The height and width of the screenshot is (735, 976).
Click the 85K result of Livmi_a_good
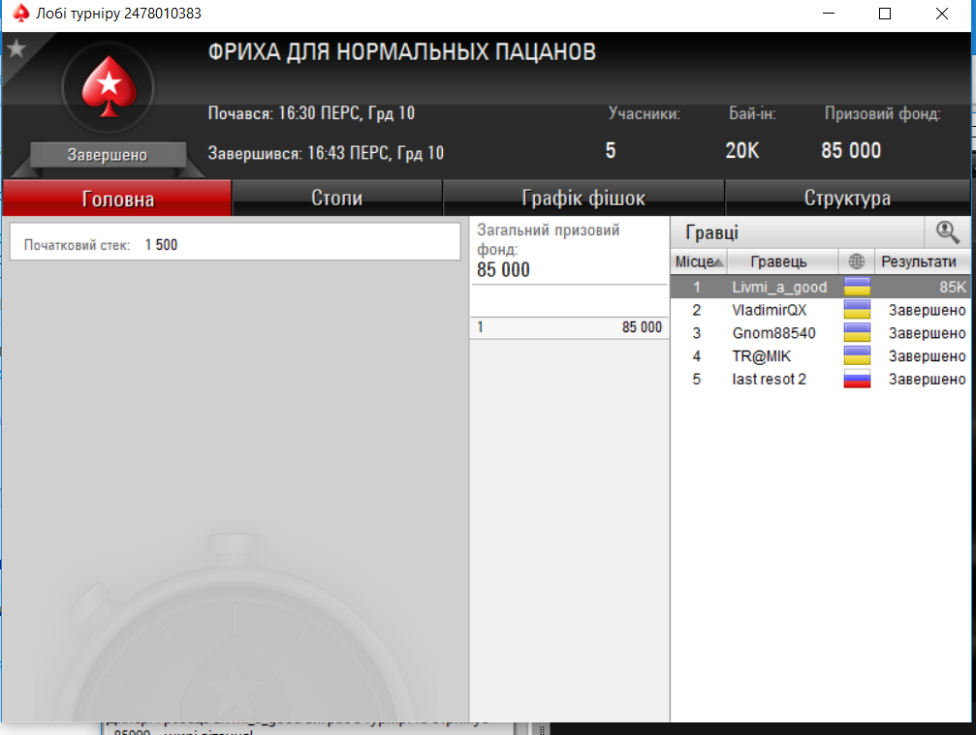point(953,288)
